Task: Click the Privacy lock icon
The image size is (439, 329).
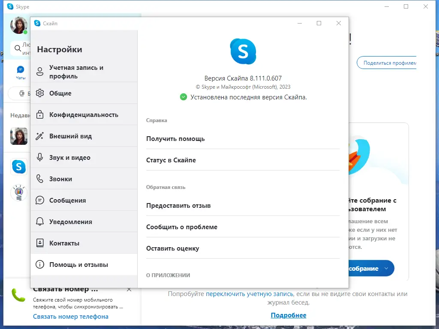Action: [40, 114]
